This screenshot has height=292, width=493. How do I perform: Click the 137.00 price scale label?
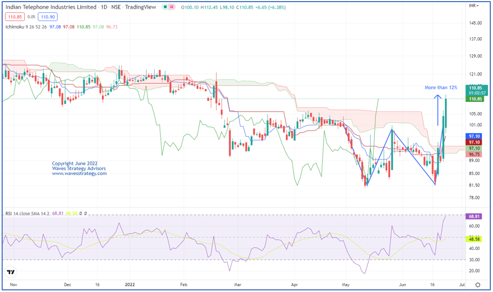point(475,39)
